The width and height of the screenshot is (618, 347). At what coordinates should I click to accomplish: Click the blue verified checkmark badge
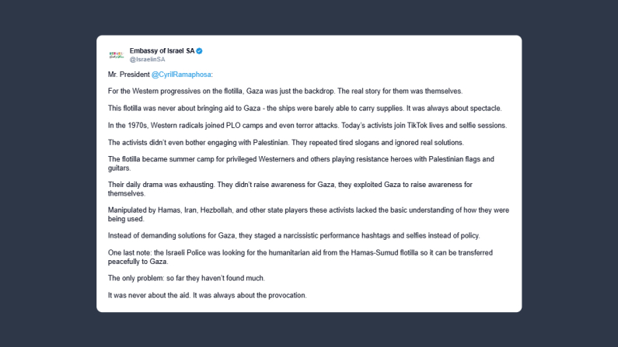tap(199, 51)
